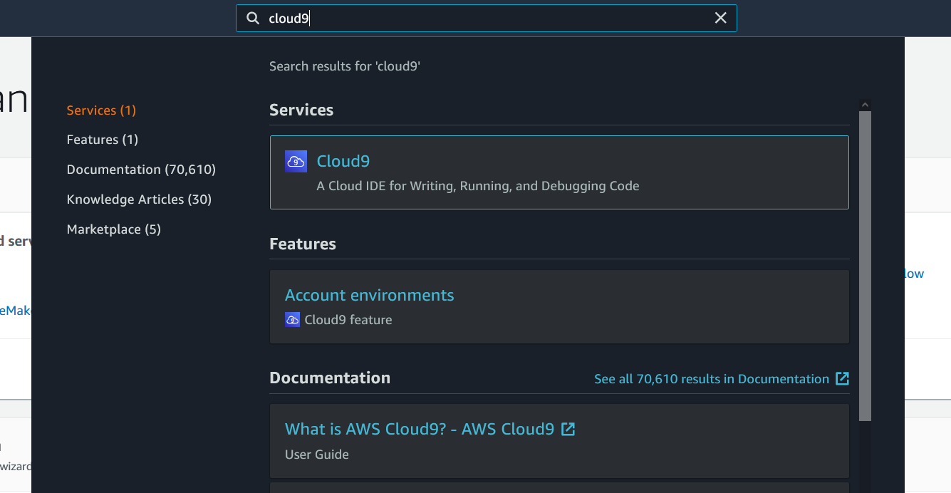Open the Cloud9 service link
Viewport: 951px width, 493px height.
coord(343,161)
